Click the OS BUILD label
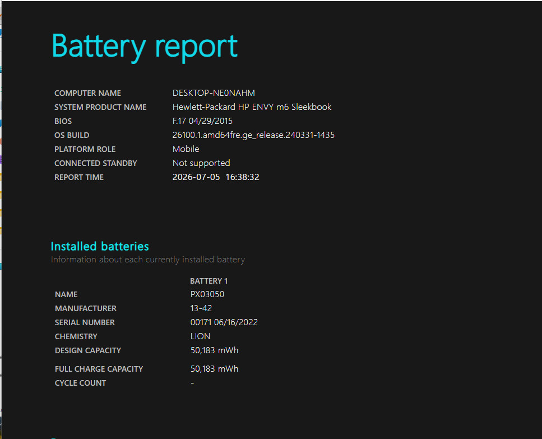 coord(72,135)
